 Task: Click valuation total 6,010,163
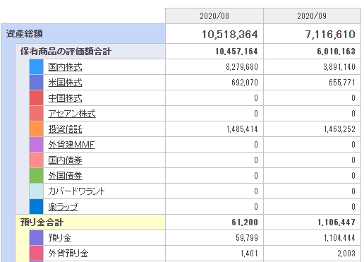(x=336, y=52)
